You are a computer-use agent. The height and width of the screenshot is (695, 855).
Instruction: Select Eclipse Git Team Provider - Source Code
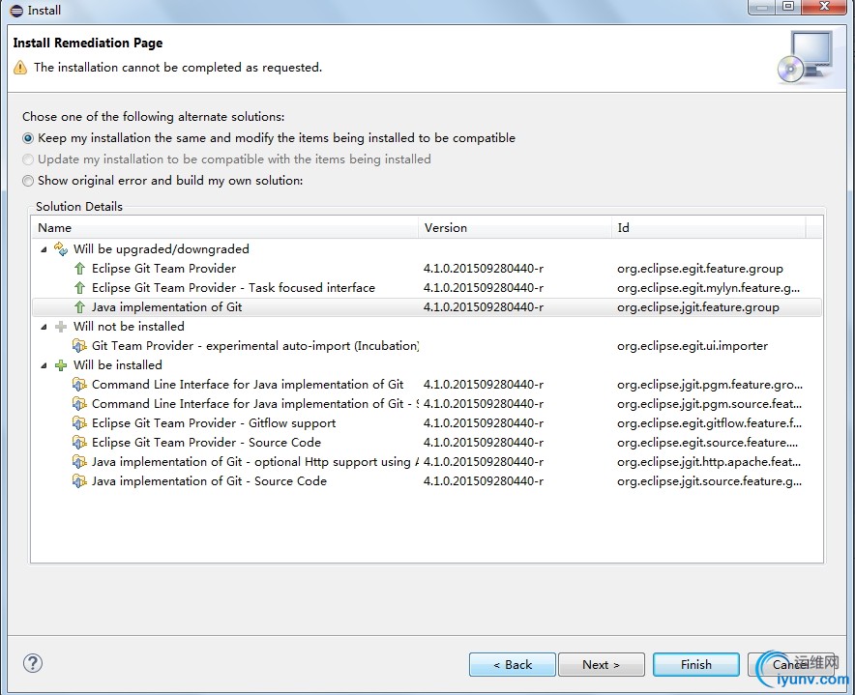tap(427, 443)
